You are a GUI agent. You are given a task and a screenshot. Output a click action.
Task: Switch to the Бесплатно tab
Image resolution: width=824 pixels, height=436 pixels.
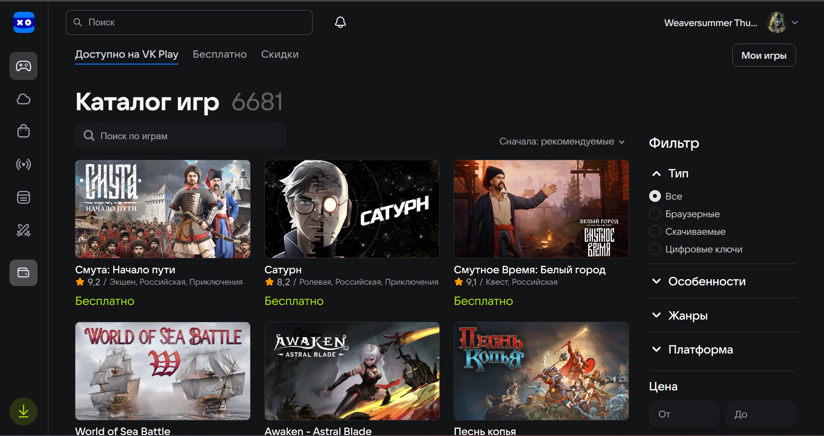point(220,54)
